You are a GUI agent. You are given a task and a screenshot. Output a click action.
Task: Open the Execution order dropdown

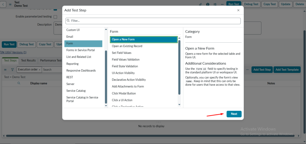coord(29,70)
